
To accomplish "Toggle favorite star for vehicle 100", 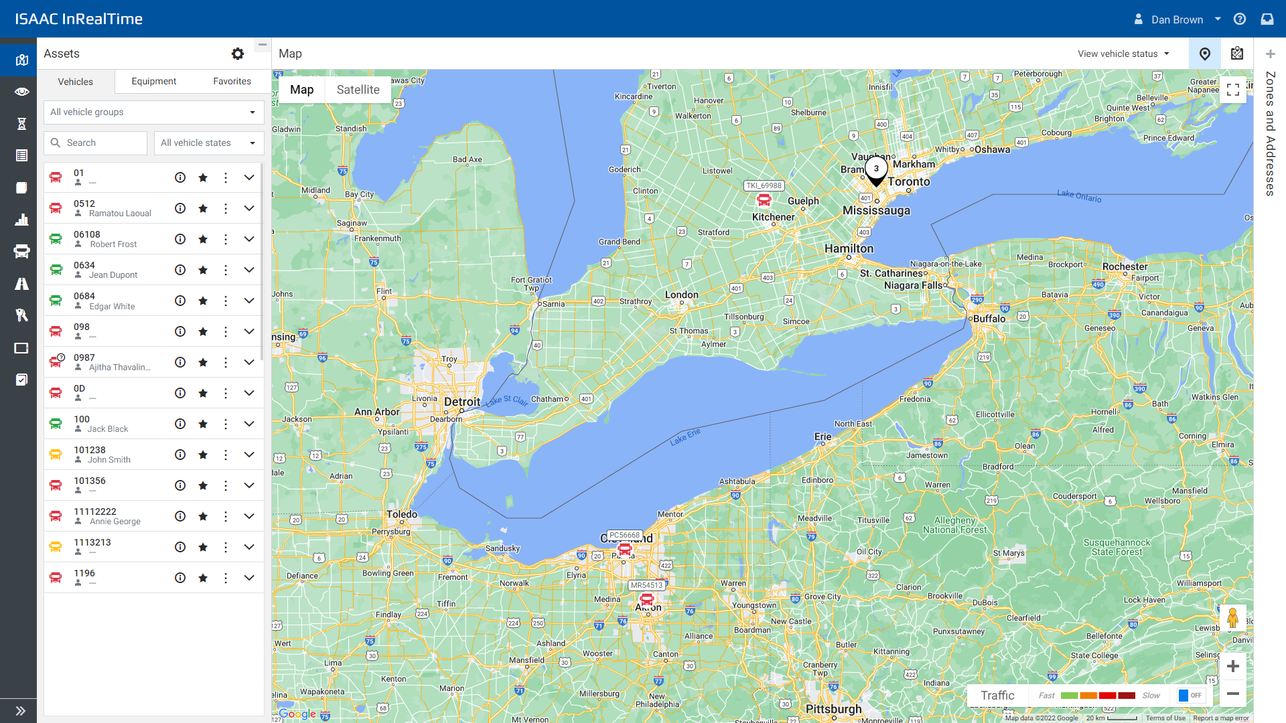I will point(203,424).
